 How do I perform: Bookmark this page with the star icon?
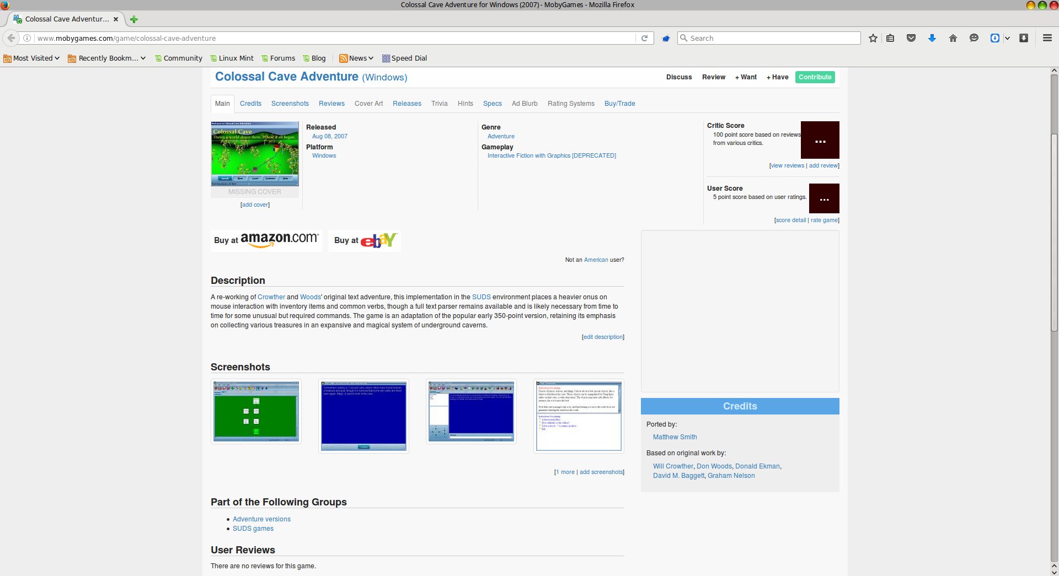click(873, 38)
